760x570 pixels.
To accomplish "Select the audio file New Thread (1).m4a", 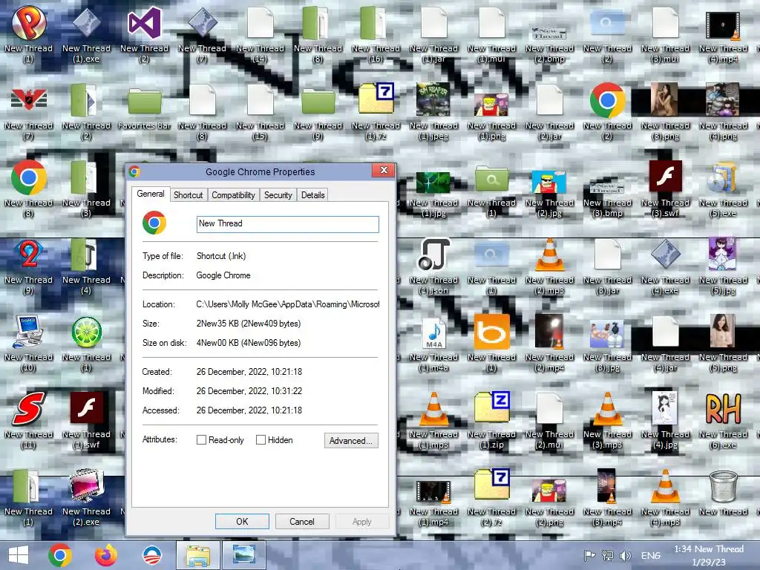I will (433, 343).
